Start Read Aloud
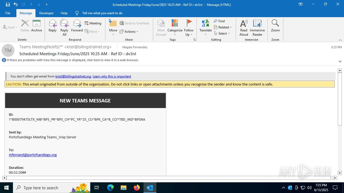This screenshot has width=344, height=193. click(244, 28)
